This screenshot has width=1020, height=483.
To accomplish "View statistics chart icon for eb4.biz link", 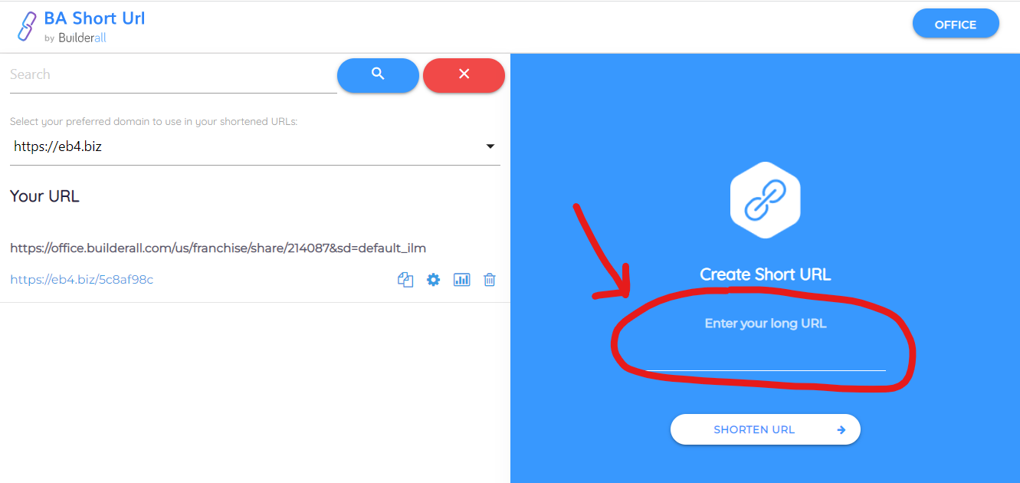I will [x=461, y=280].
